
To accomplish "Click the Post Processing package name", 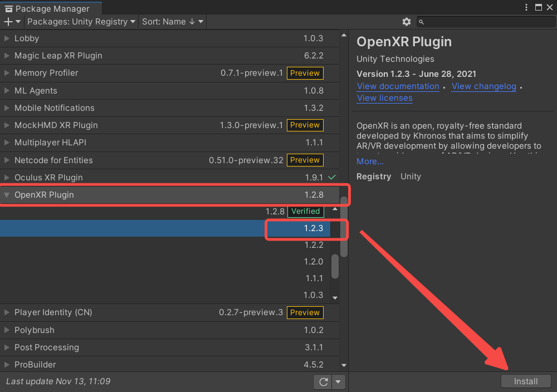I will point(47,347).
